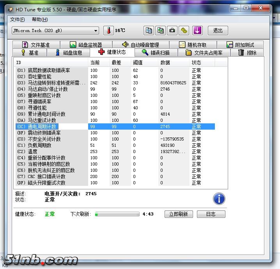Select highlighted row (0C) 通电周期计数
This screenshot has width=280, height=269.
[115, 126]
